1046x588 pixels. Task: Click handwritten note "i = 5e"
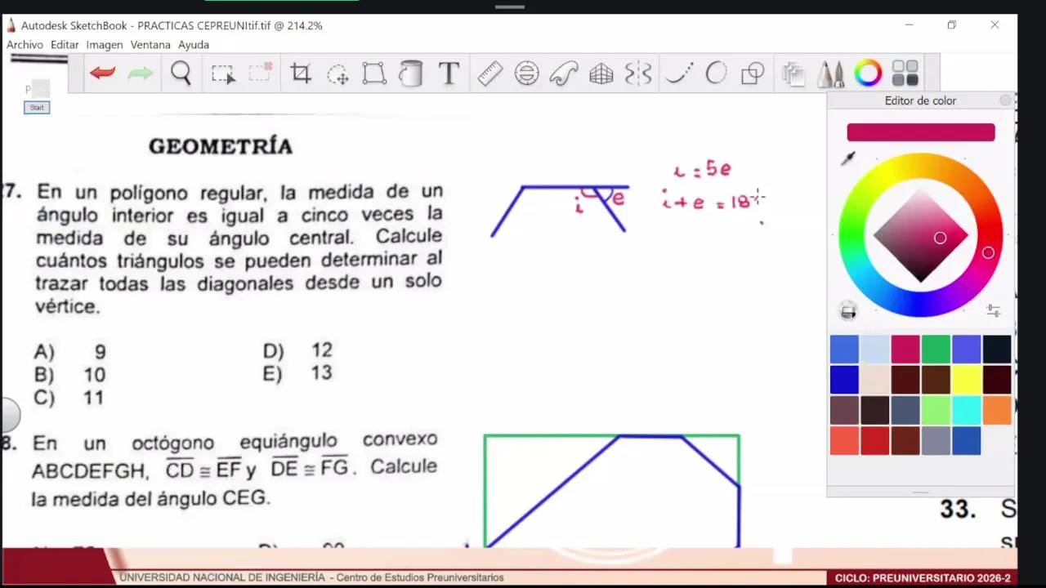702,170
